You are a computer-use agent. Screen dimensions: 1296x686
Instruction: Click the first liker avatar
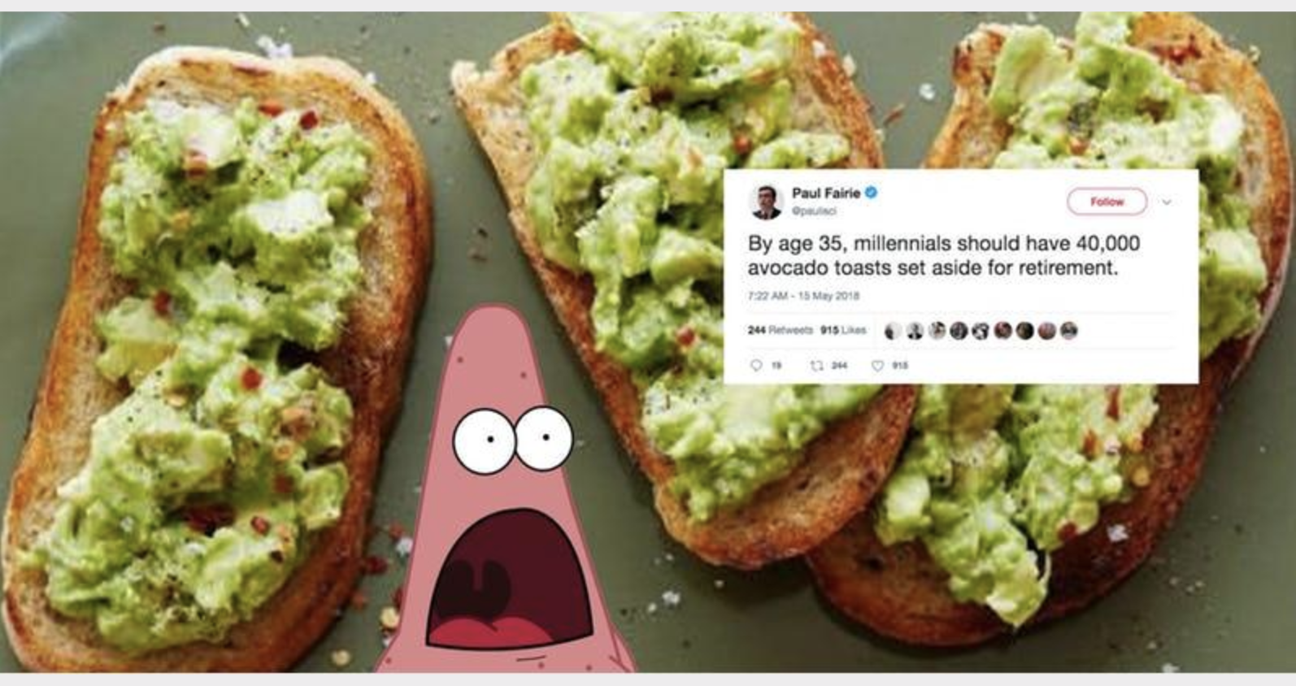click(893, 331)
